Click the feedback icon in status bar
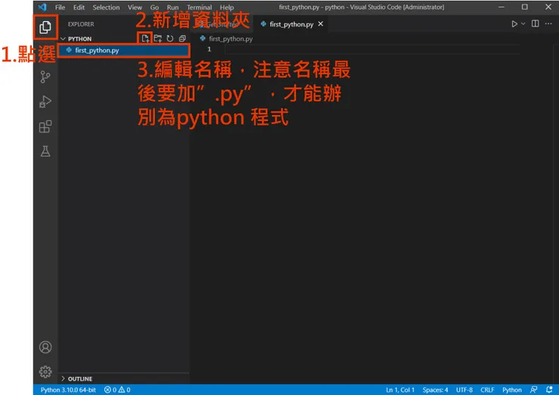Screen dimensions: 559x395 click(x=533, y=390)
